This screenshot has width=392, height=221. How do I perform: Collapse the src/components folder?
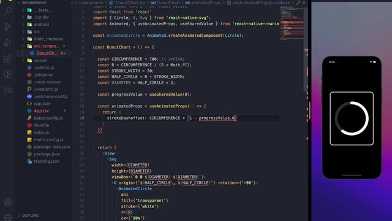pos(23,46)
